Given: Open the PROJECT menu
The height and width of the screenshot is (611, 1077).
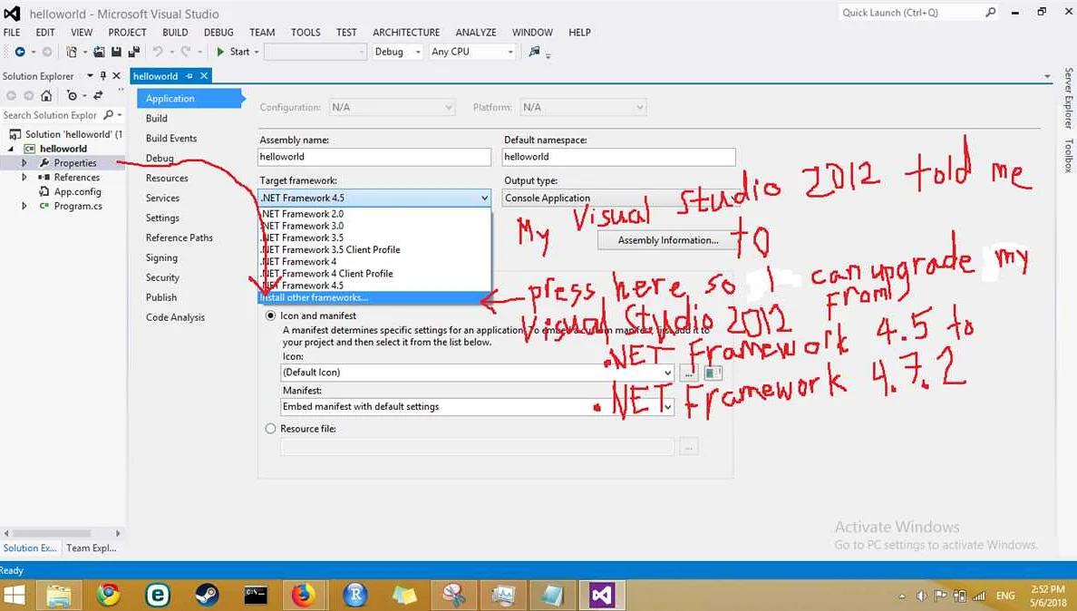Looking at the screenshot, I should [x=127, y=33].
